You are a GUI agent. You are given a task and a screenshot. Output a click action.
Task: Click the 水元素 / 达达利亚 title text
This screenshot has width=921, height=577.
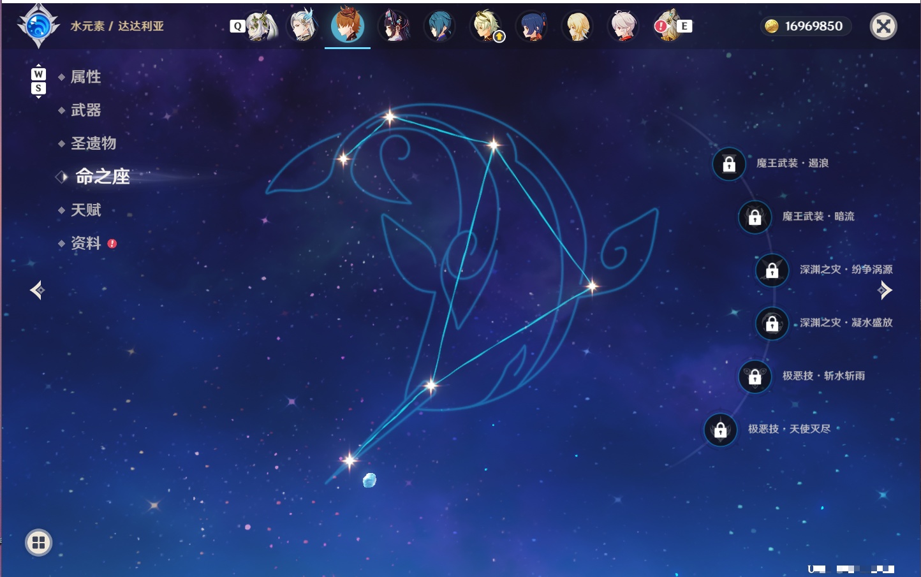(117, 26)
